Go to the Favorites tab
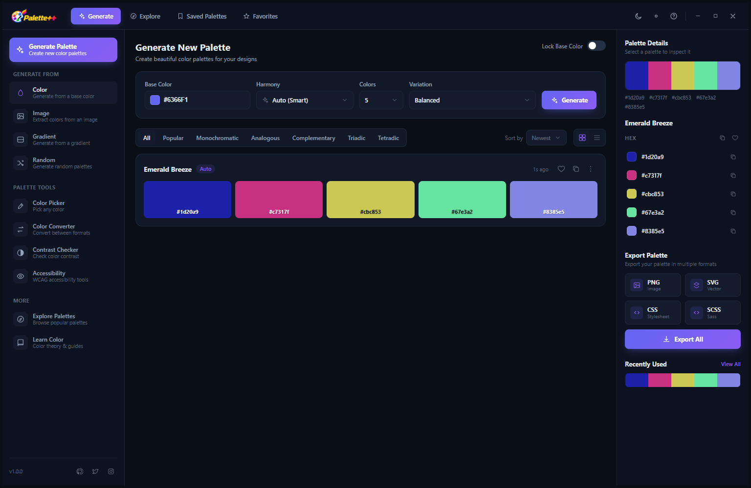 tap(261, 16)
